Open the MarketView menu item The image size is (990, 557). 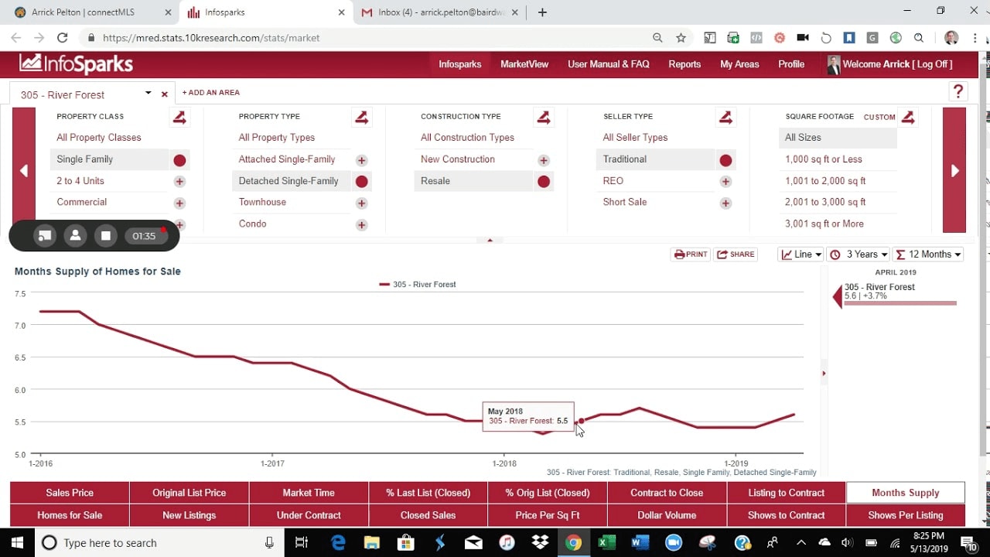[524, 64]
